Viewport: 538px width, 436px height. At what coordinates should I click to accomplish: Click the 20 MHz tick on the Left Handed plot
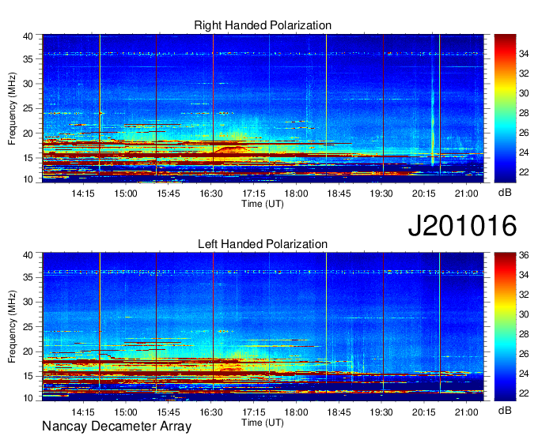(28, 351)
